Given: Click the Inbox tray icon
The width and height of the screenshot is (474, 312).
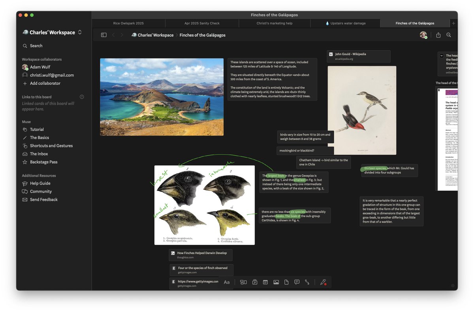Looking at the screenshot, I should click(x=25, y=154).
